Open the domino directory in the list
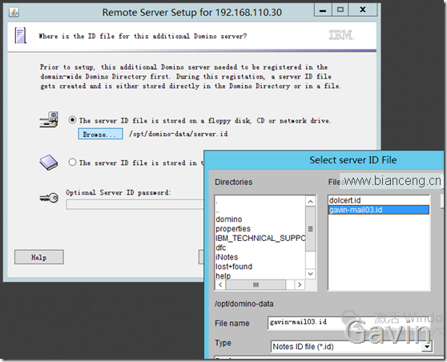This screenshot has height=362, width=447. point(229,219)
